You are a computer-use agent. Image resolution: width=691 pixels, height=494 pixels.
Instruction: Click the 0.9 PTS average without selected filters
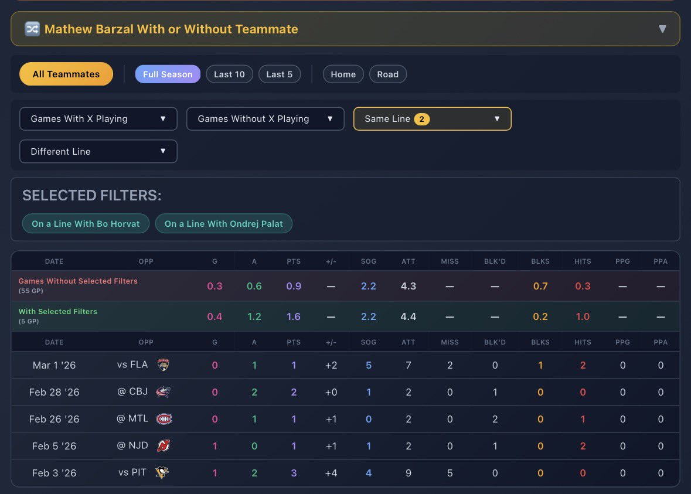(x=294, y=286)
